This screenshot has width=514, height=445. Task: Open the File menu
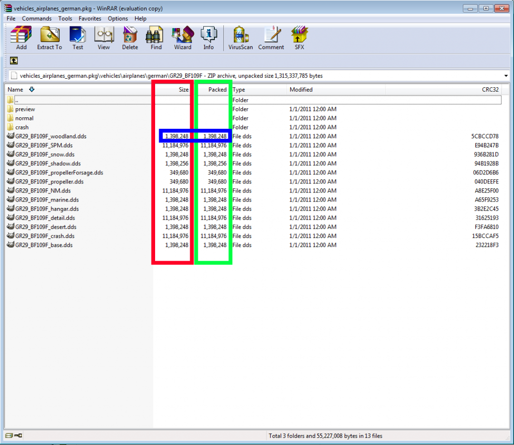click(x=11, y=19)
